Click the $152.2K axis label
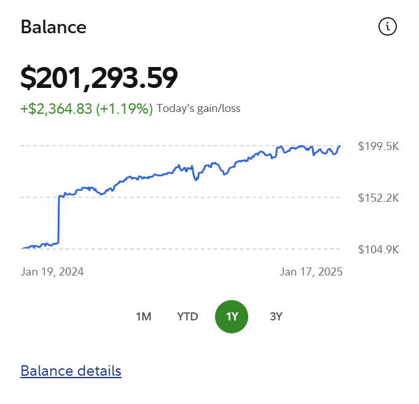The image size is (419, 404). pos(378,198)
